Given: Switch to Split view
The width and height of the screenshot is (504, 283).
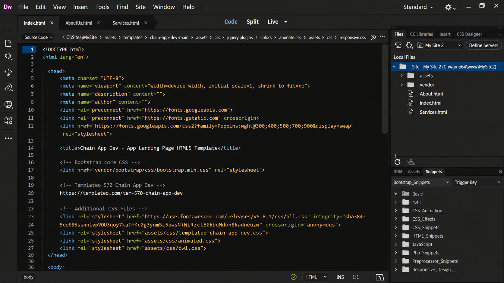Looking at the screenshot, I should [253, 22].
